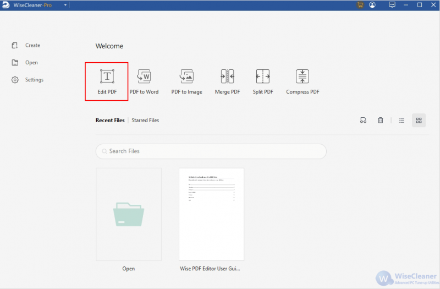This screenshot has width=440, height=289.
Task: Select the Merge PDF tool
Action: [x=227, y=81]
